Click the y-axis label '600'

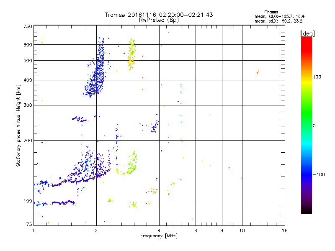(28, 45)
